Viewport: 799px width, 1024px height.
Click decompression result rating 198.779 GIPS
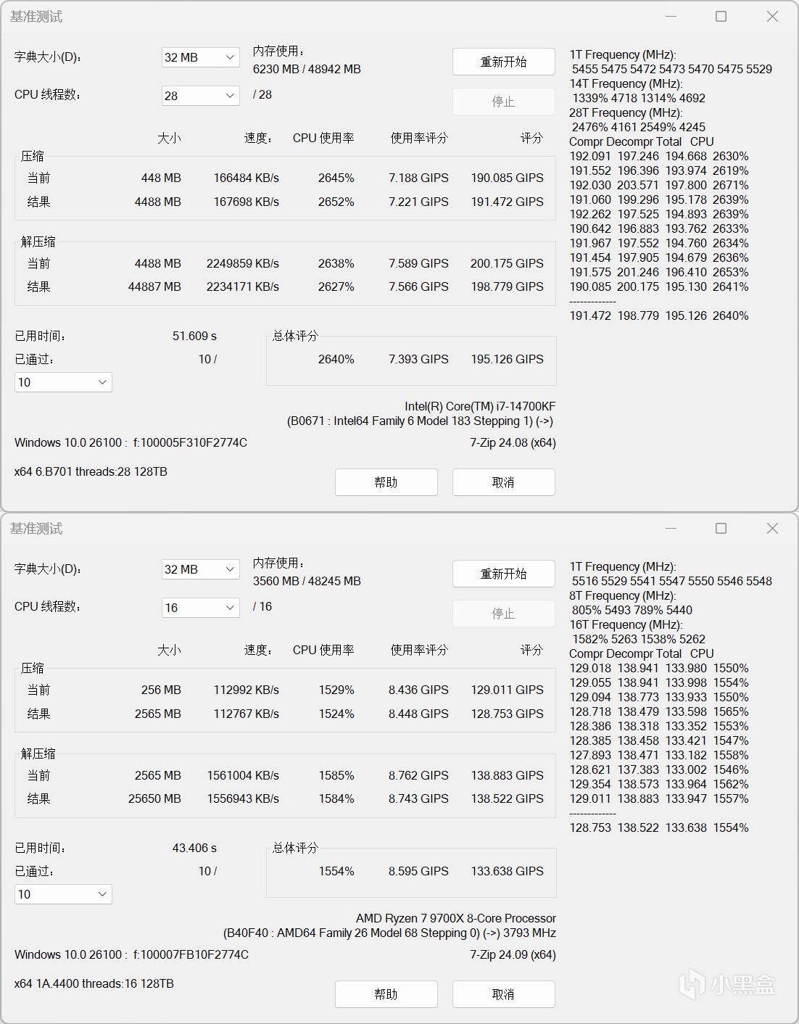(507, 286)
